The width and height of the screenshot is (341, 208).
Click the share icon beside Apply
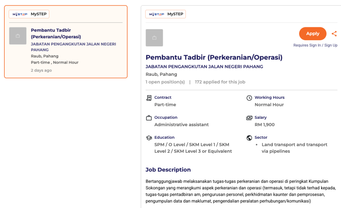click(334, 34)
